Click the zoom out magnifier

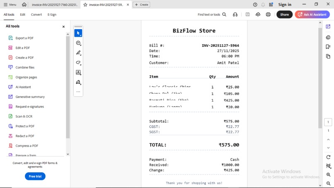[328, 183]
